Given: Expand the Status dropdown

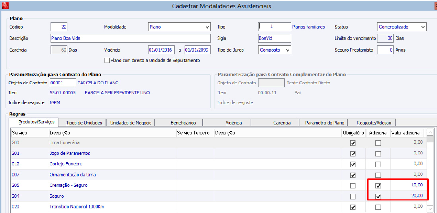Looking at the screenshot, I should click(x=422, y=27).
